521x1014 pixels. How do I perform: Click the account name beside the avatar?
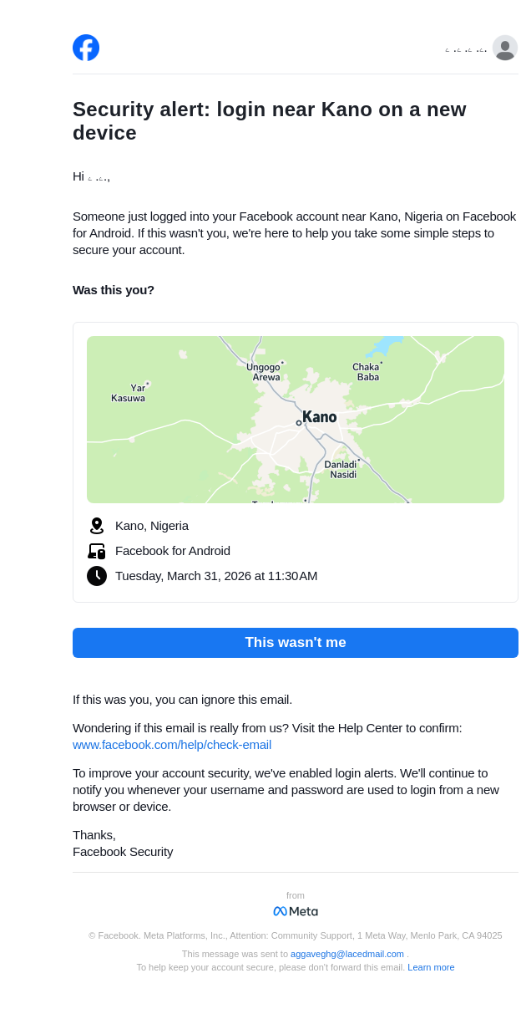point(466,50)
